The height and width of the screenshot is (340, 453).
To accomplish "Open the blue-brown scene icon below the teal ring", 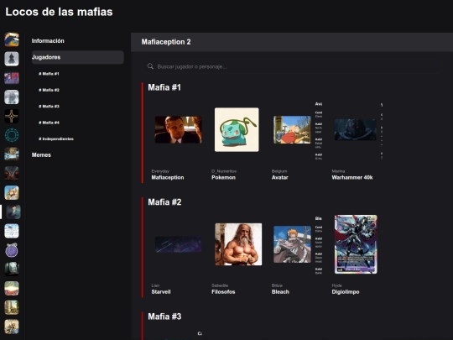I will pos(12,154).
